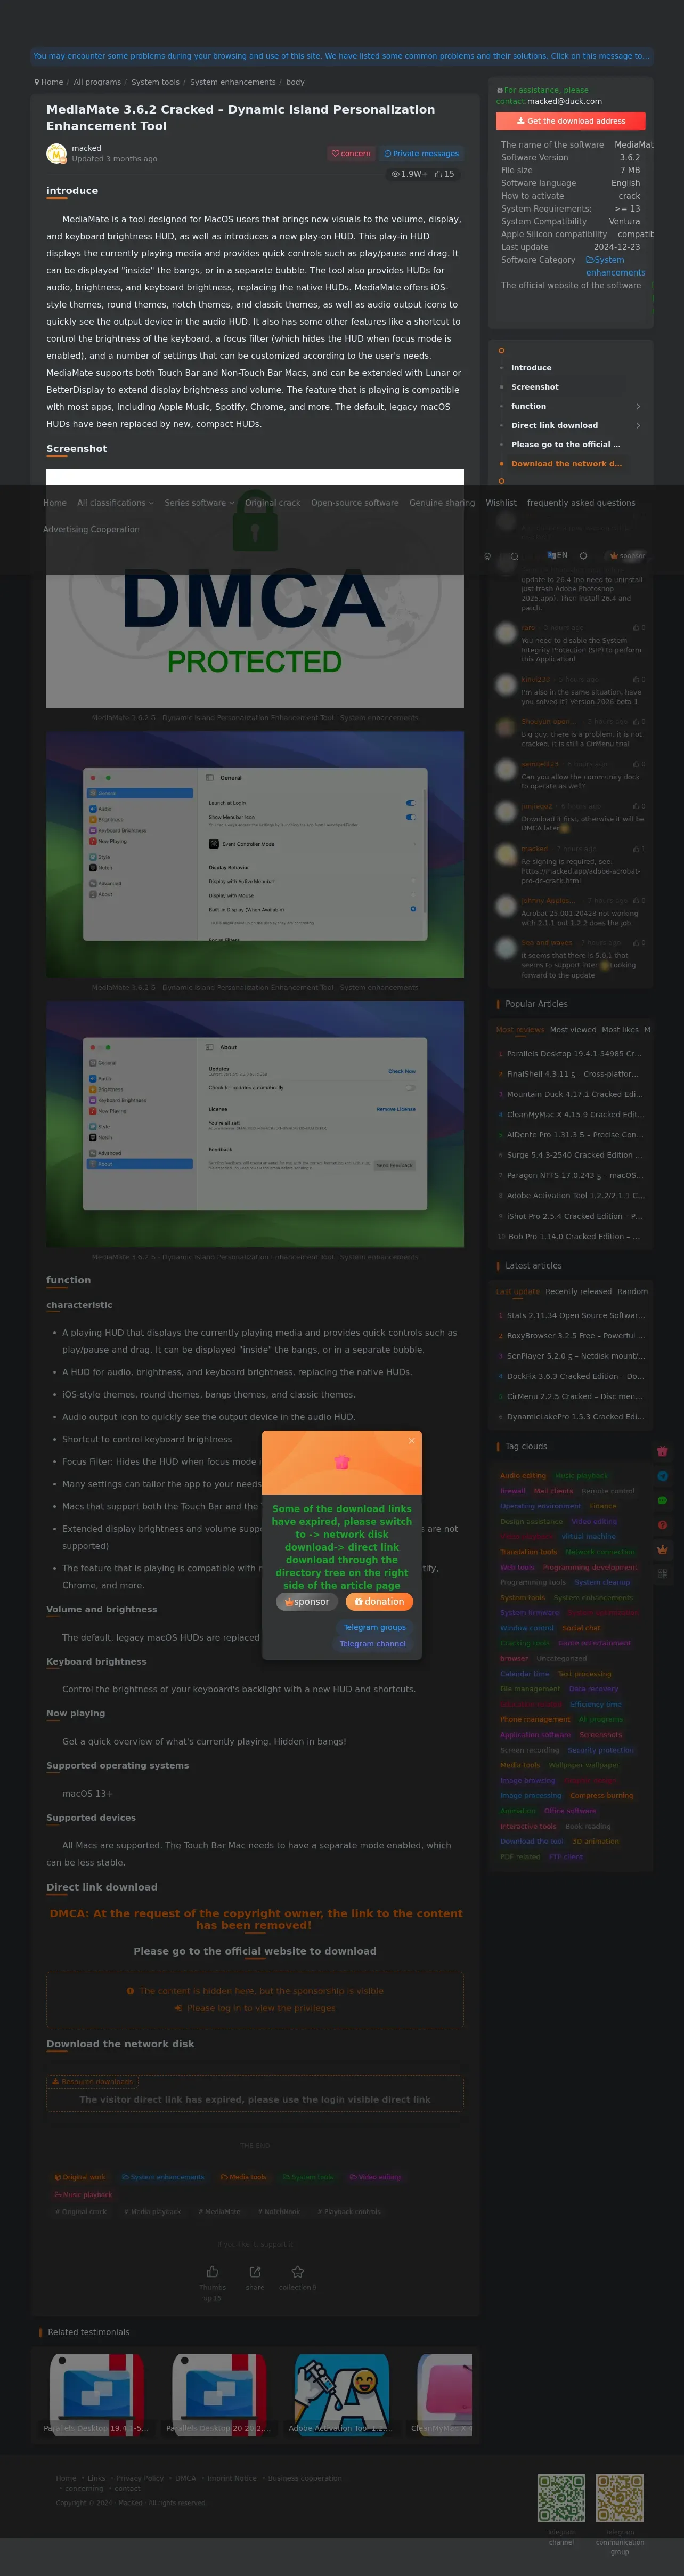Screen dimensions: 684x2576
Task: Open All programs breadcrumb link
Action: click(97, 82)
